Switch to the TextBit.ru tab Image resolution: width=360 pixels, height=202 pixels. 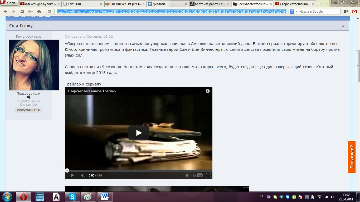click(83, 4)
